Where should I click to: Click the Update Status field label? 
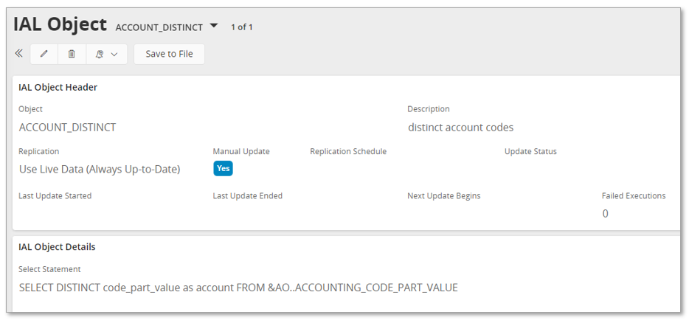point(530,151)
